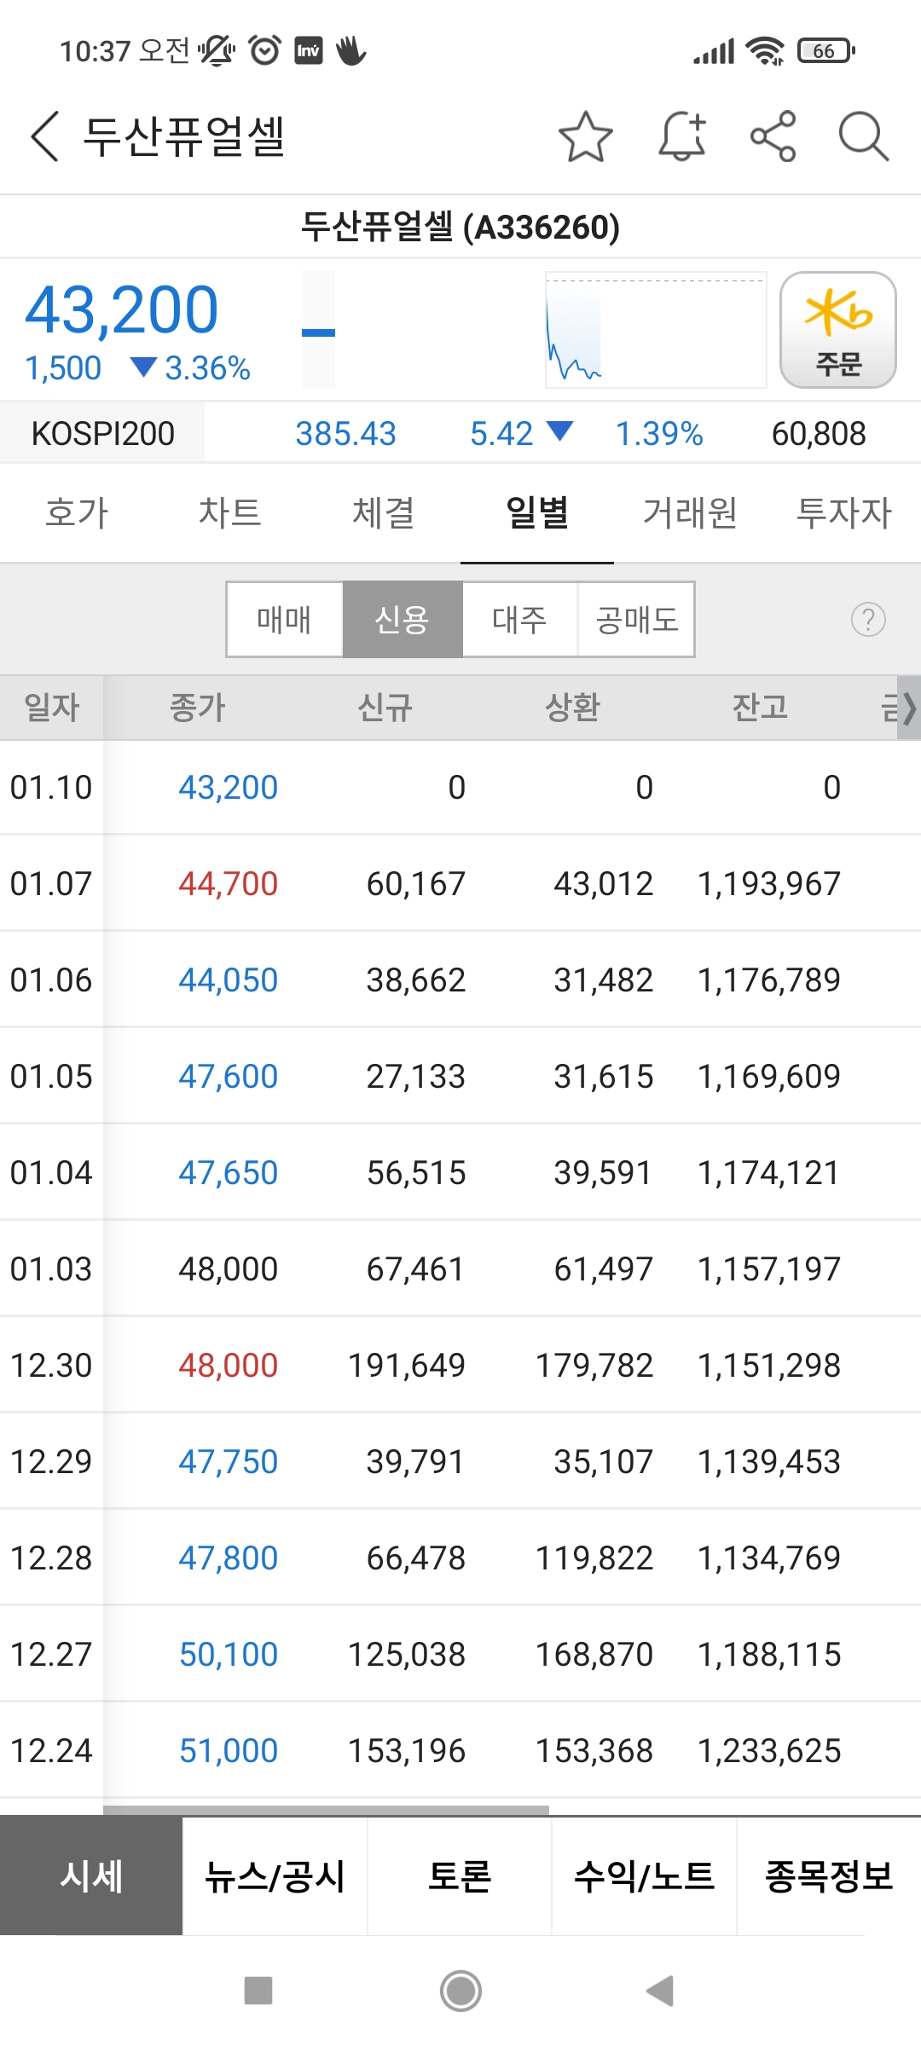Select closing price 51,000 on 12.24

click(229, 1751)
